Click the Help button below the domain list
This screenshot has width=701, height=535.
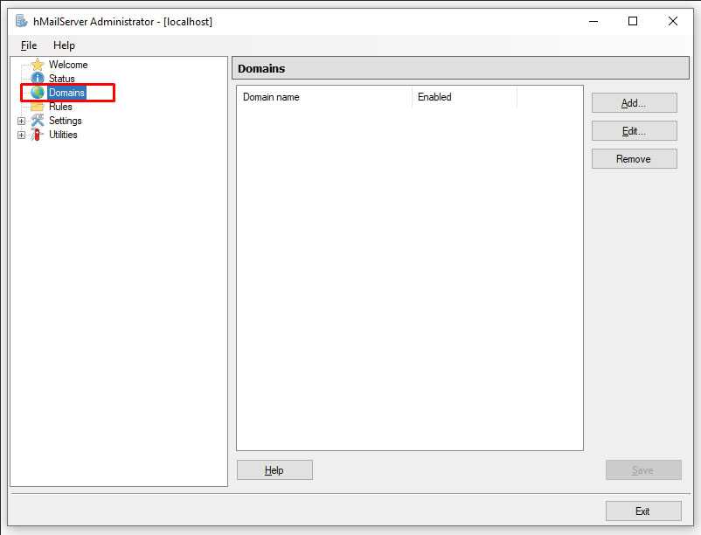(274, 470)
